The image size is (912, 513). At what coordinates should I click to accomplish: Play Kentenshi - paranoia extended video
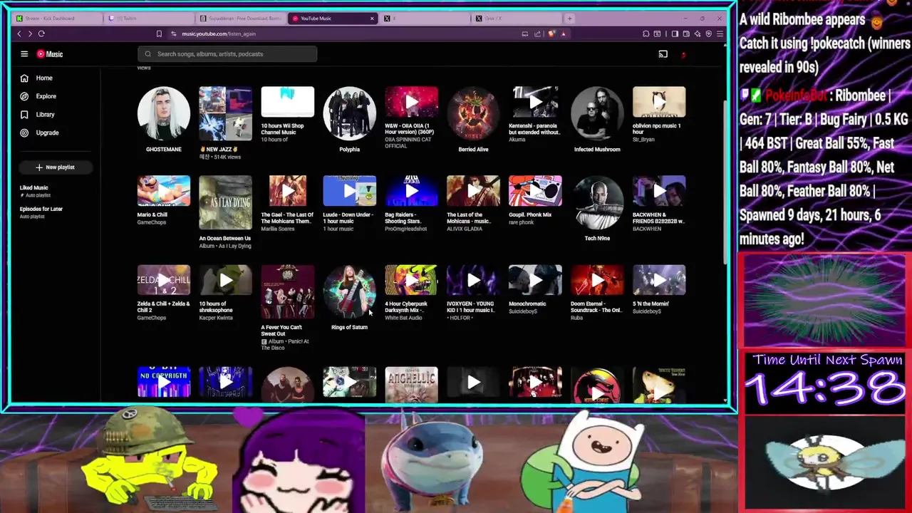point(535,102)
